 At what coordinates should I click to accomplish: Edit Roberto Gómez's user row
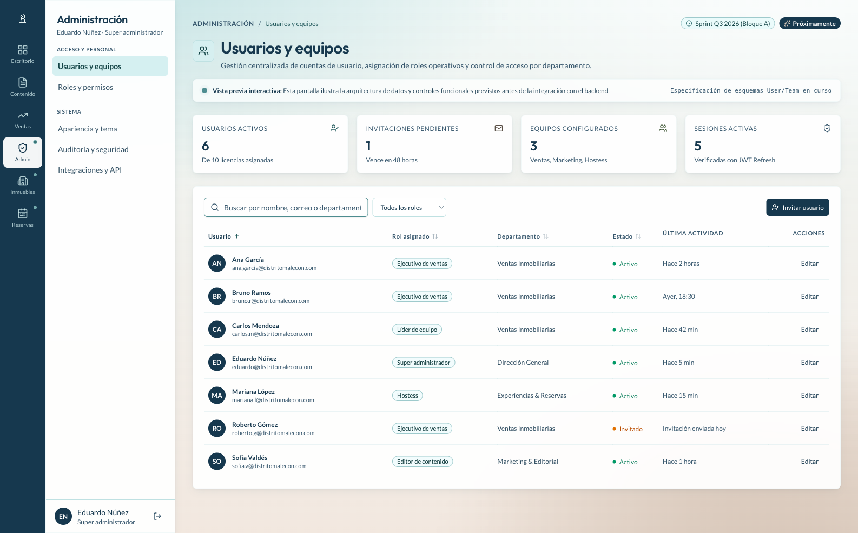[x=809, y=429]
